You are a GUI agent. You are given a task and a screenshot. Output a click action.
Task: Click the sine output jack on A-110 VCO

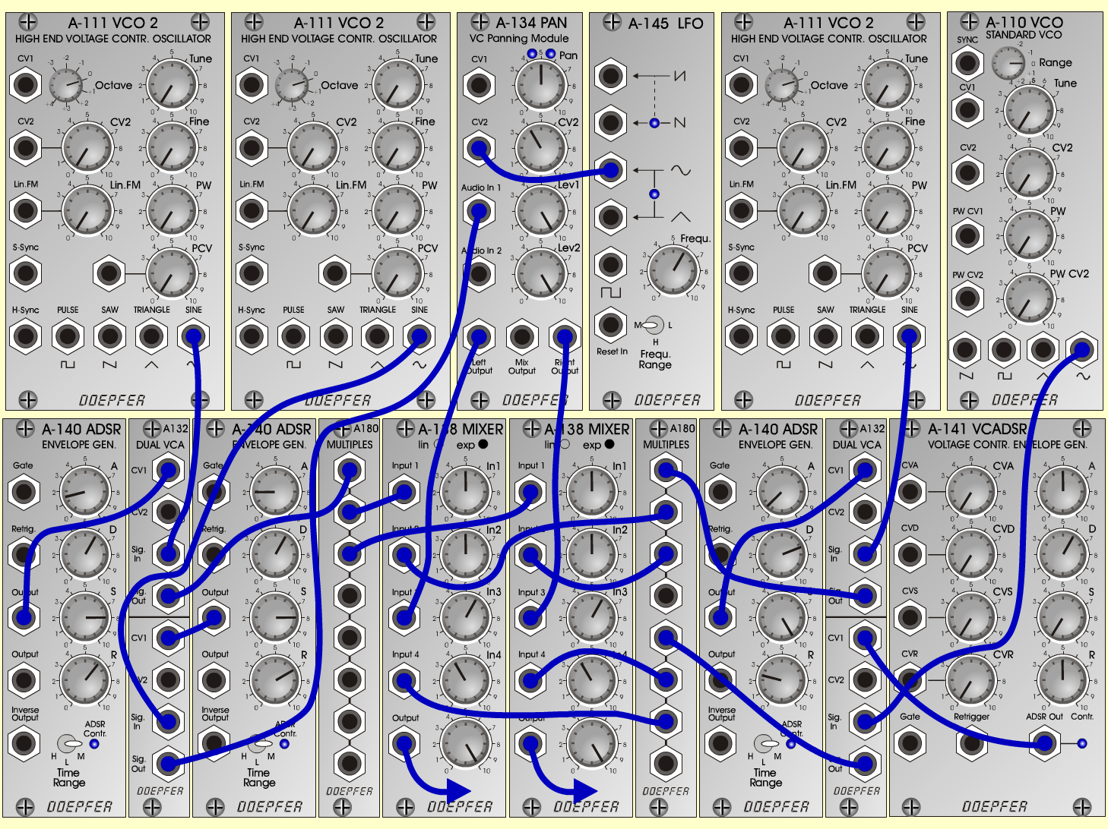click(x=1082, y=350)
